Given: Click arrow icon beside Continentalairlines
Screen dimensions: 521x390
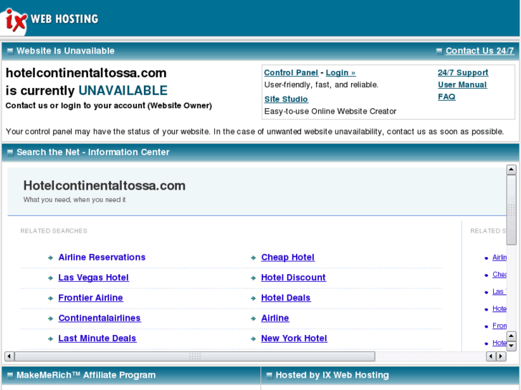Looking at the screenshot, I should point(50,318).
